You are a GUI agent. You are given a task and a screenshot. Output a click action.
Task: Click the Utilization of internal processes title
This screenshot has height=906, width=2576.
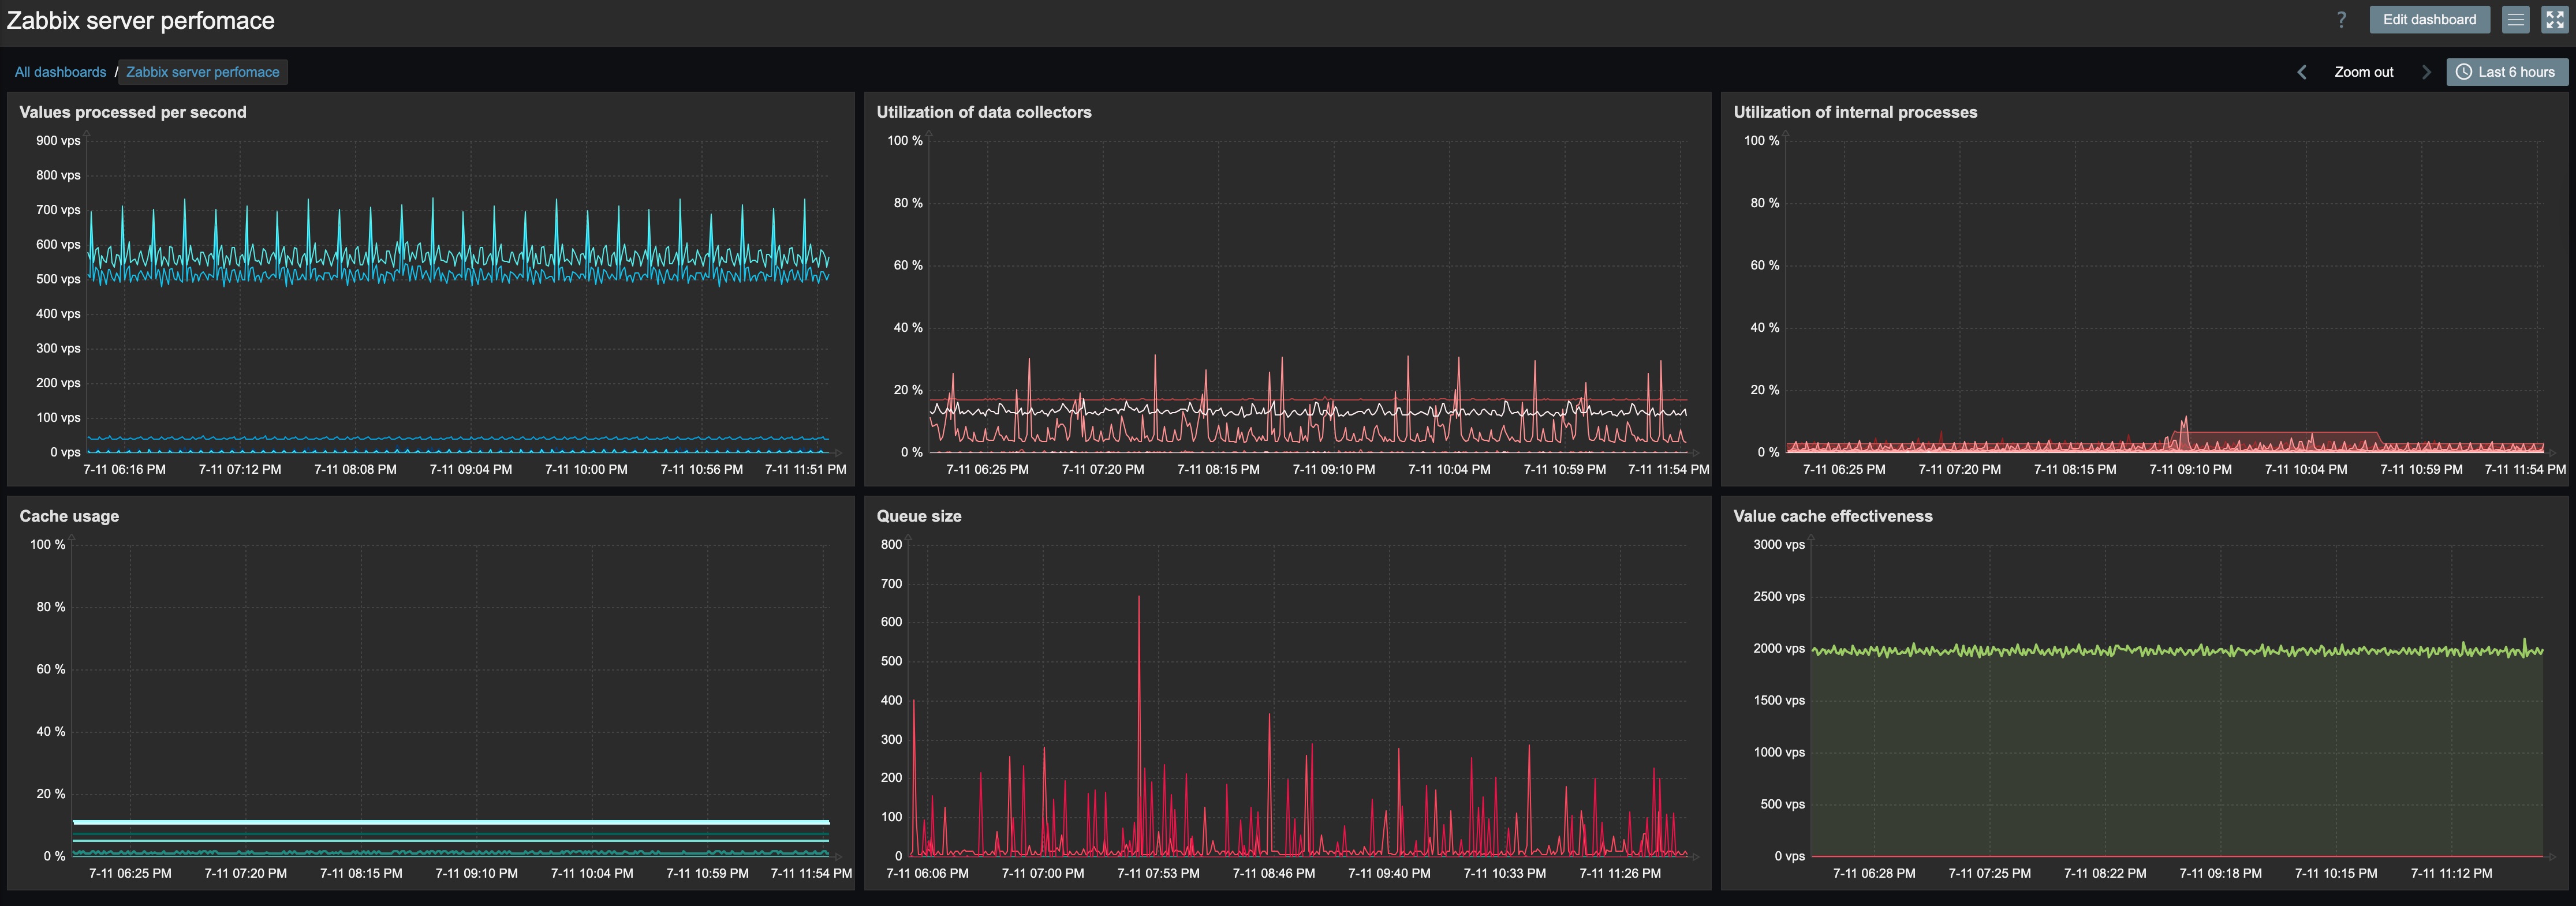(x=1855, y=112)
